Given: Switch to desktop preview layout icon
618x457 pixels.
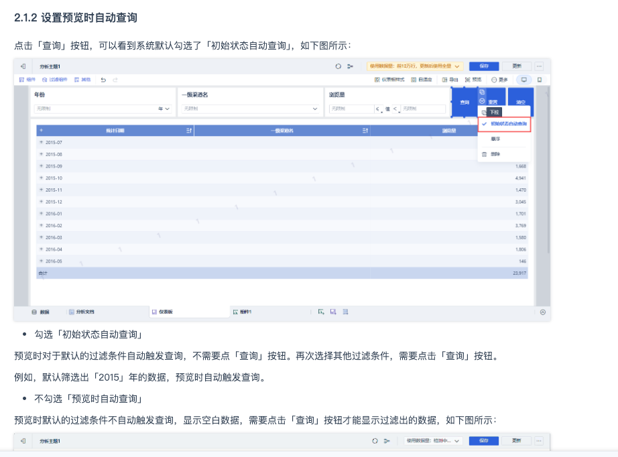Looking at the screenshot, I should (x=523, y=80).
